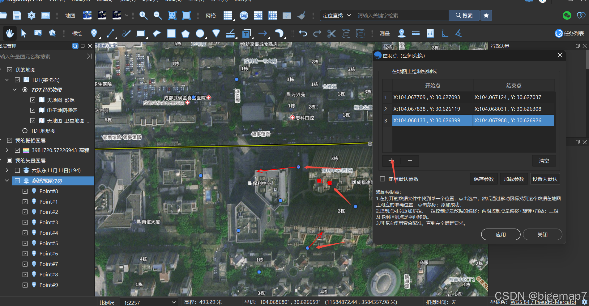
Task: Click the 搜索 search button
Action: (464, 15)
